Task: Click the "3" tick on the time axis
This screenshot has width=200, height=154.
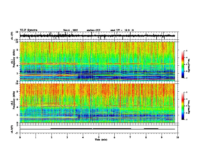Action: (x=67, y=137)
